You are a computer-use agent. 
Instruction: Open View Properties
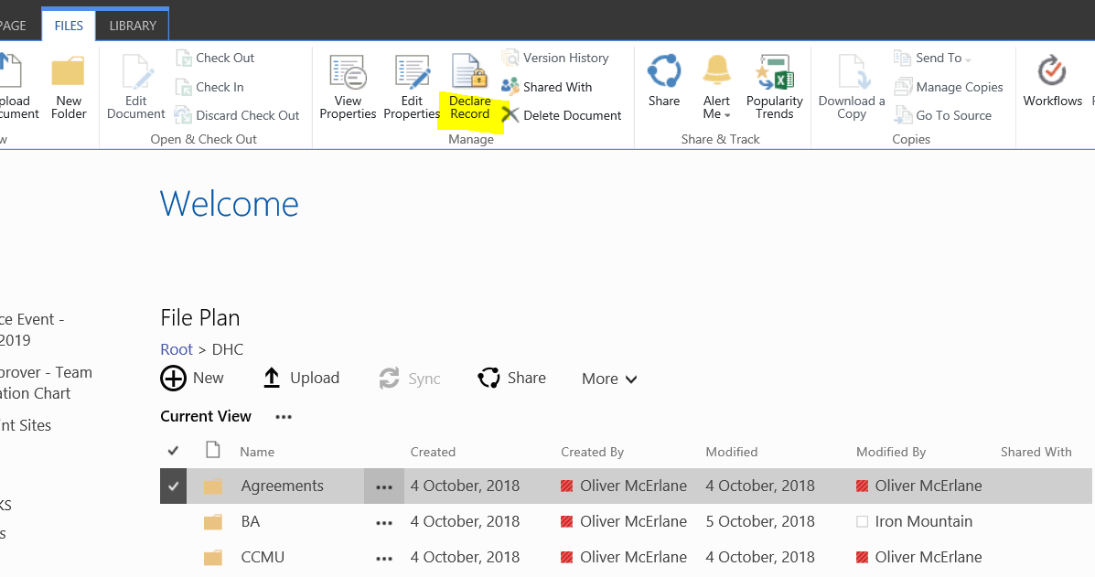point(348,87)
